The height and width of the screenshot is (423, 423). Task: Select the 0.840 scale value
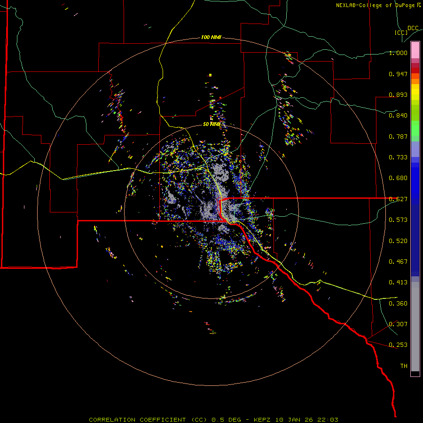[398, 116]
